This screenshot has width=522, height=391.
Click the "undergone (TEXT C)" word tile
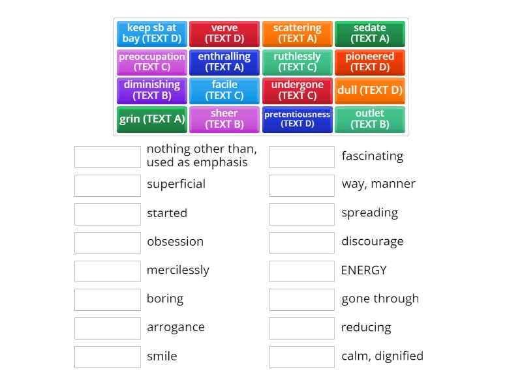297,91
